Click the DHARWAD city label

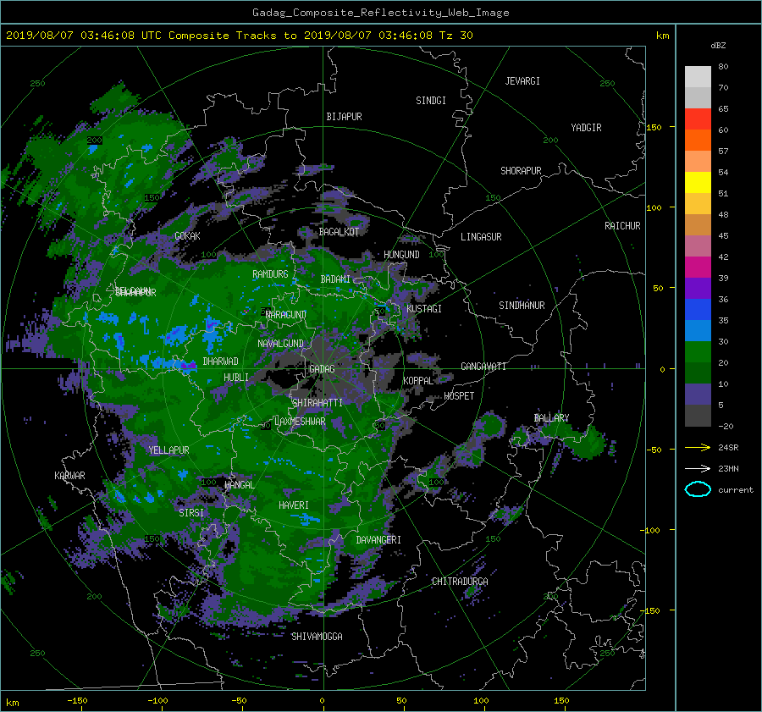tap(221, 362)
